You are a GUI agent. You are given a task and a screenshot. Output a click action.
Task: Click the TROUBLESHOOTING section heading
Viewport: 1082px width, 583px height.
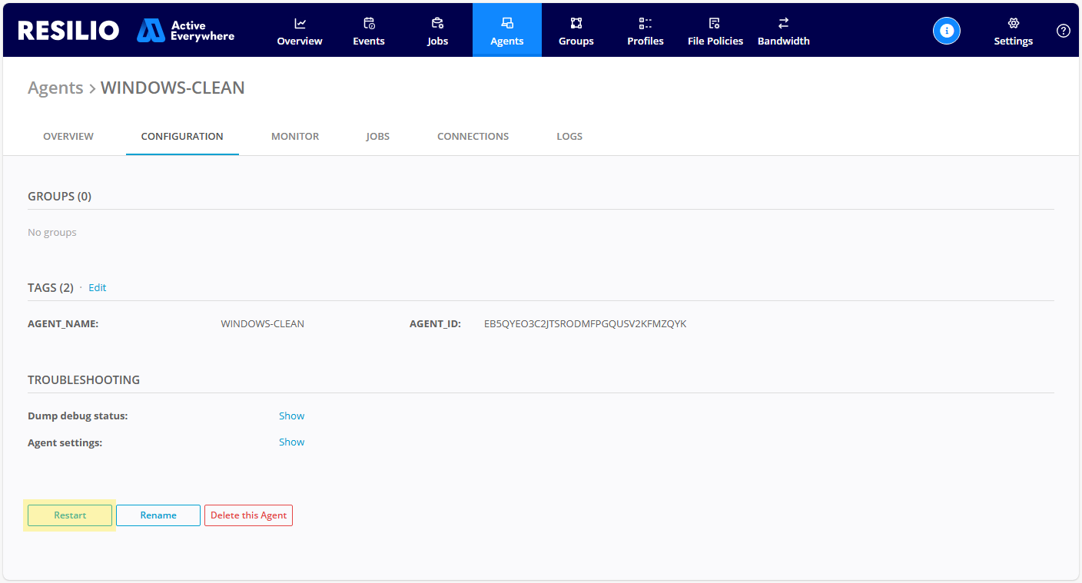pos(84,380)
